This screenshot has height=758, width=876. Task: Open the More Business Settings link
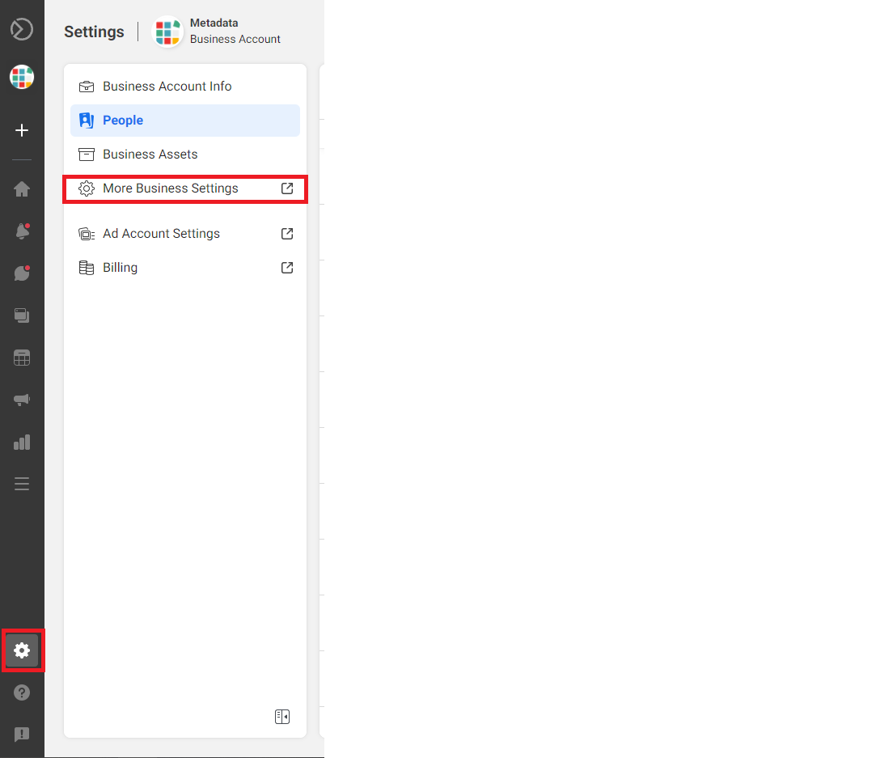[171, 188]
